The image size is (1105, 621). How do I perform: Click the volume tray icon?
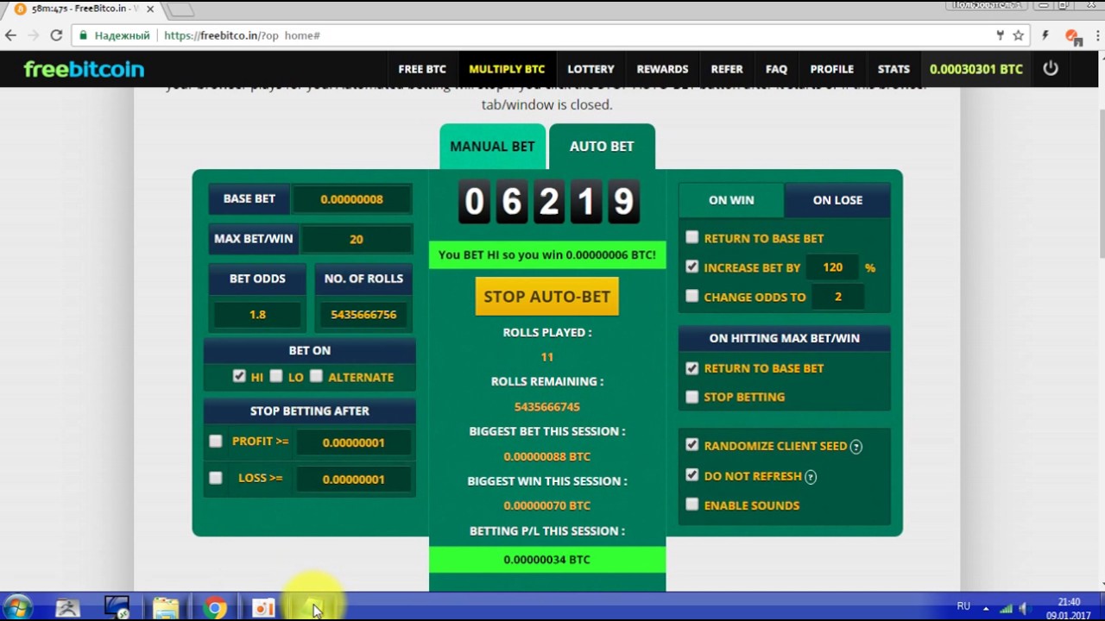[1022, 608]
